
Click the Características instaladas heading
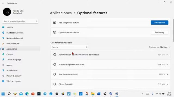(x=61, y=43)
